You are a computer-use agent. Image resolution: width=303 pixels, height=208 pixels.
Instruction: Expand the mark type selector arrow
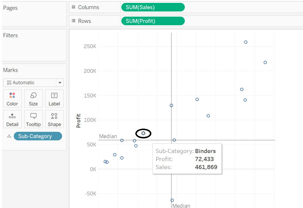[60, 83]
